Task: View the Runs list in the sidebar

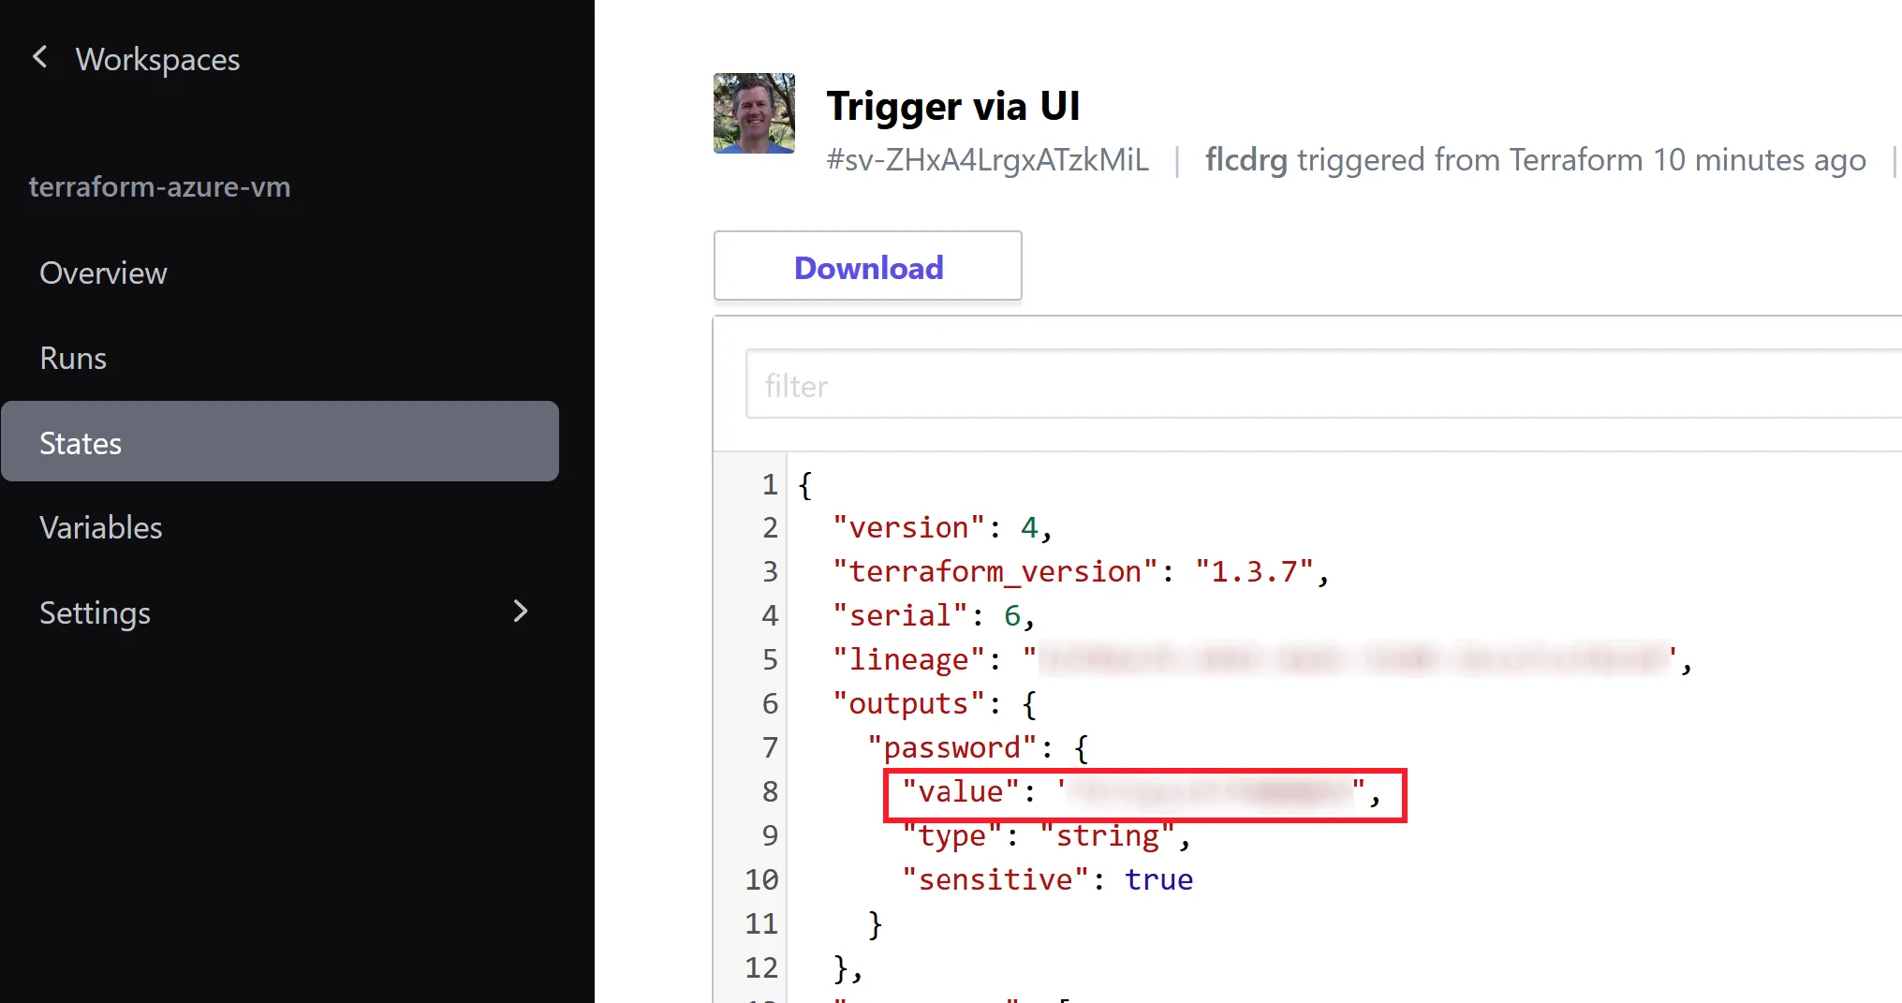Action: pos(72,357)
